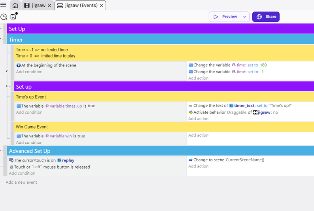Open the hamburger main menu
314x211 pixels.
[3, 5]
